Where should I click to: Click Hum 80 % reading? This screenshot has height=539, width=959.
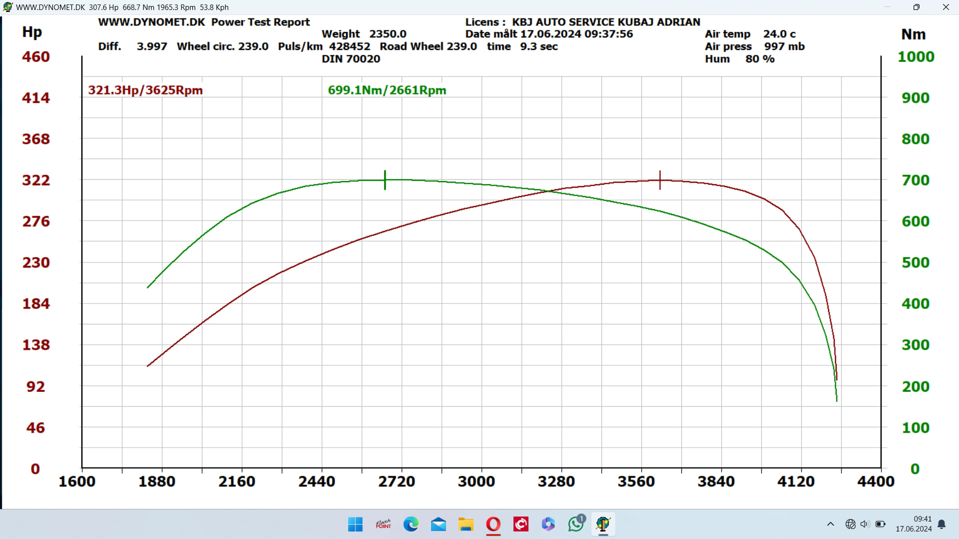coord(740,59)
